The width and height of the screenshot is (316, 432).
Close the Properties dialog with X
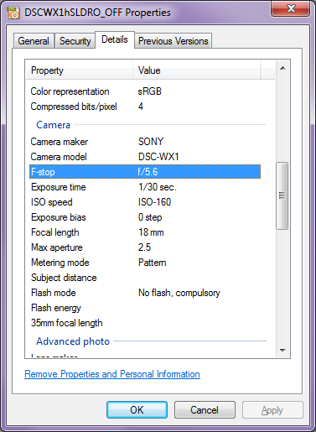pos(290,8)
